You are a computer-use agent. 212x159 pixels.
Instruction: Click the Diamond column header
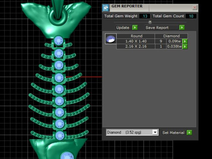[x=171, y=36]
